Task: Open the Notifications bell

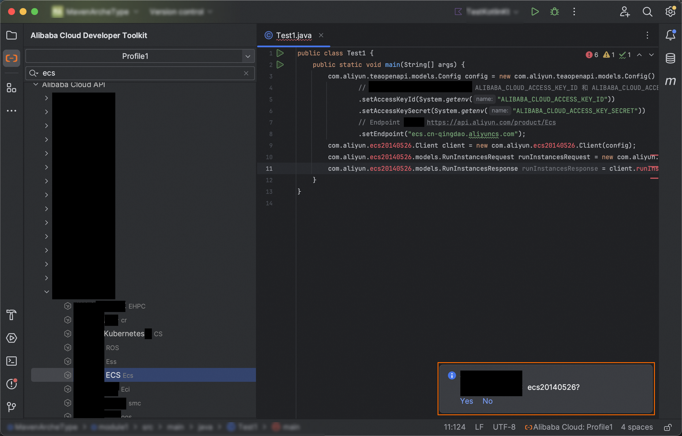Action: pos(670,35)
